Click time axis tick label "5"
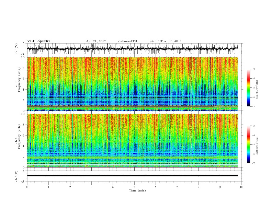Viewport: 272px width, 210px height. 134,187
